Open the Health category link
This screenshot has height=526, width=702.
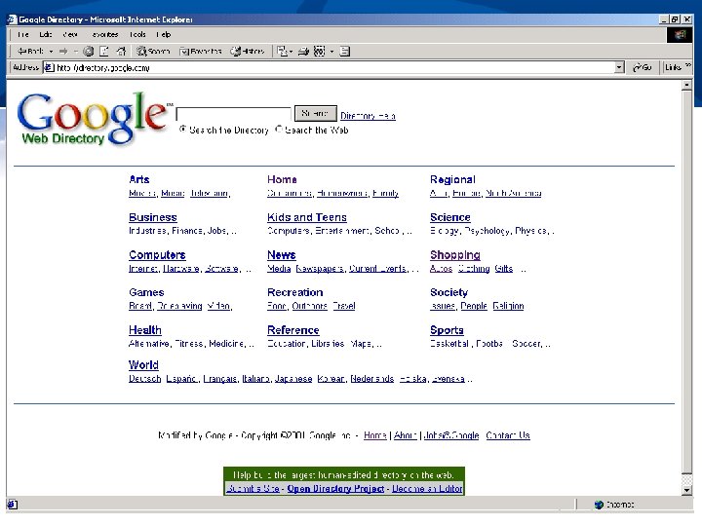(145, 330)
